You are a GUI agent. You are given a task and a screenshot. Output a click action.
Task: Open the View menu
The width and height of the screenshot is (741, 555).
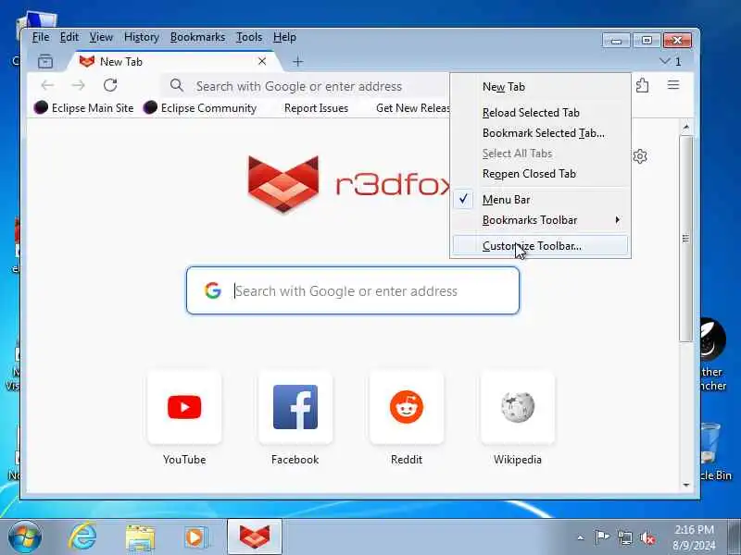pos(101,37)
